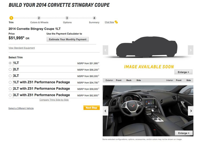Jump to step 4 circle
This screenshot has width=200, height=142.
tap(94, 18)
